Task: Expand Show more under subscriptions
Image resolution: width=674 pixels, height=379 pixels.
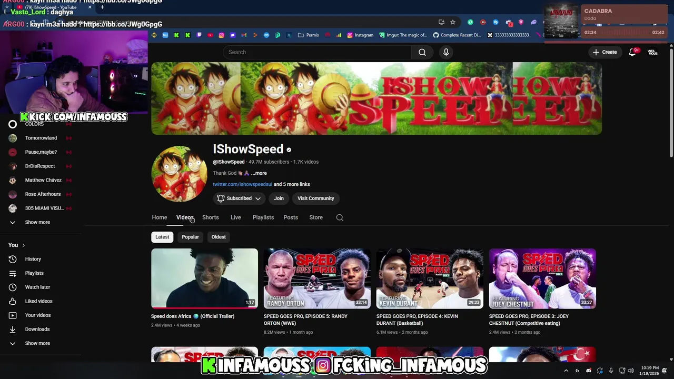Action: pos(37,222)
